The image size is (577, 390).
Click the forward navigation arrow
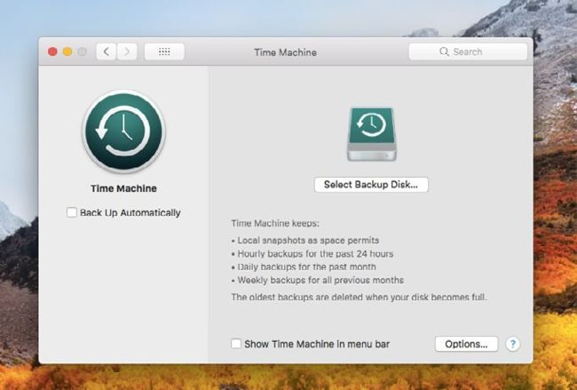tap(127, 52)
